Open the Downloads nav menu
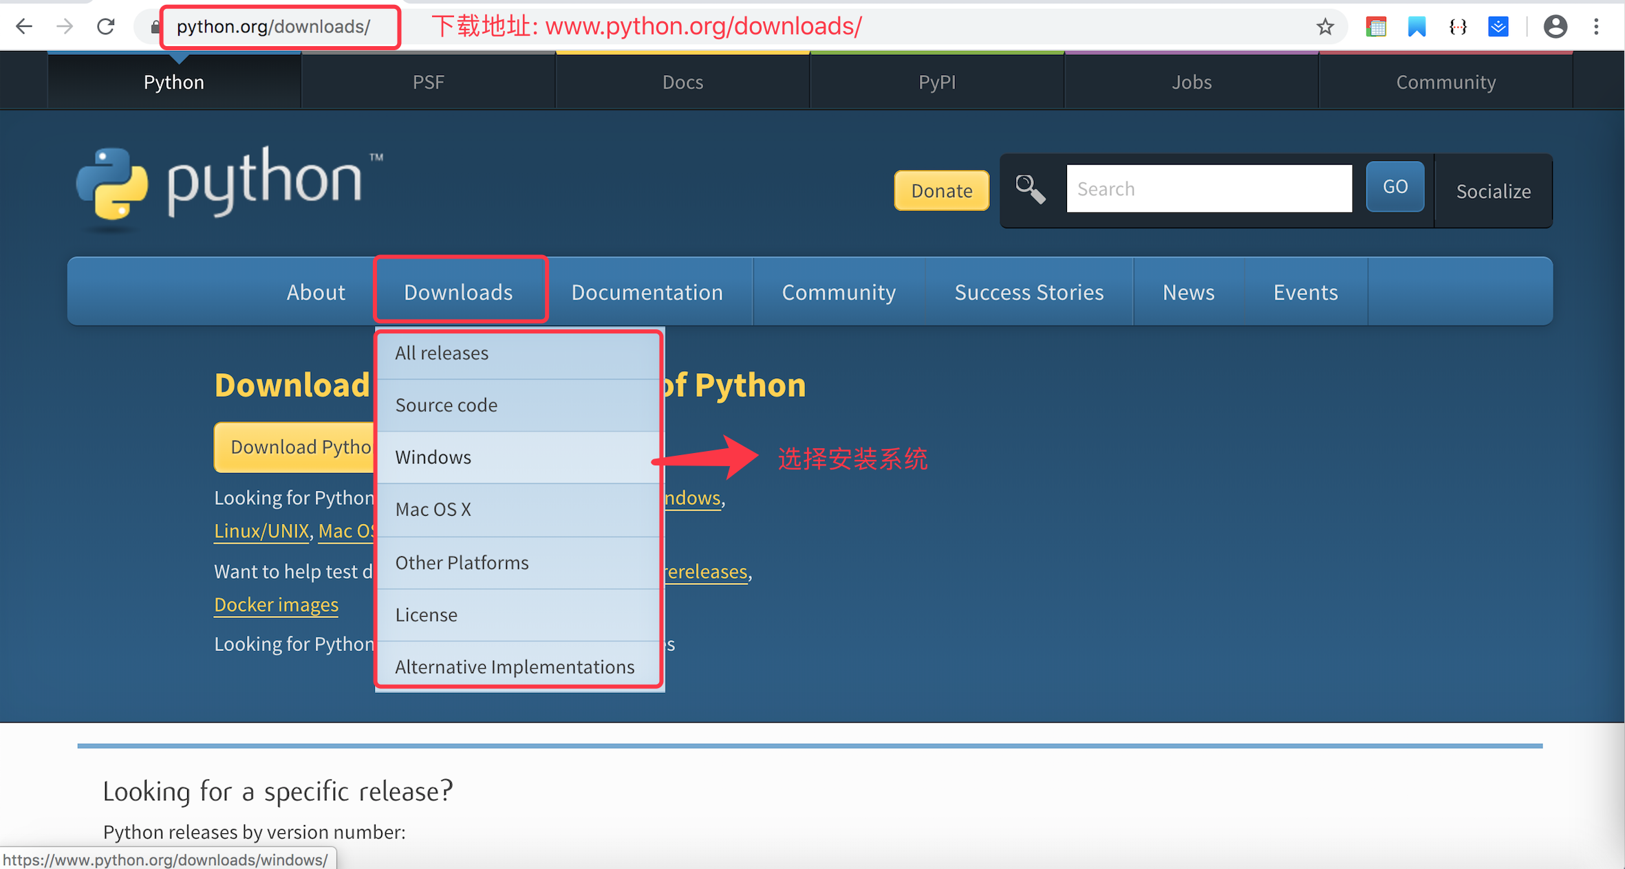 (x=458, y=292)
